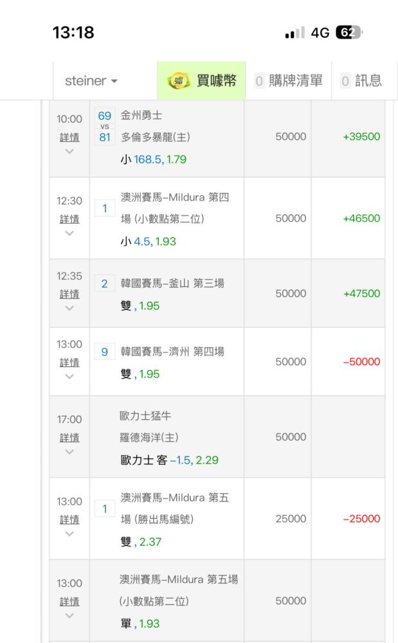Click the number 9 badge for 濟州 第四場
Image resolution: width=398 pixels, height=643 pixels.
coord(105,352)
